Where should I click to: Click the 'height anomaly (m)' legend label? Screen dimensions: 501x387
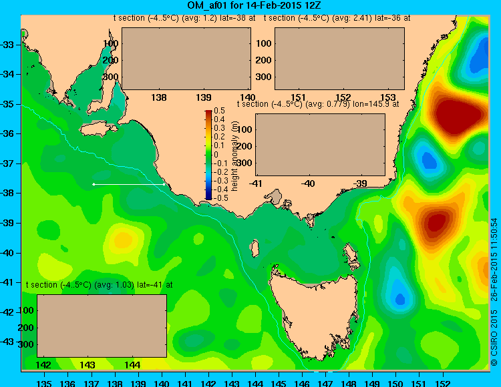(x=234, y=156)
